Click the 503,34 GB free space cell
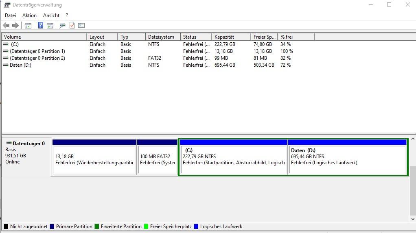This screenshot has width=416, height=233. (264, 65)
